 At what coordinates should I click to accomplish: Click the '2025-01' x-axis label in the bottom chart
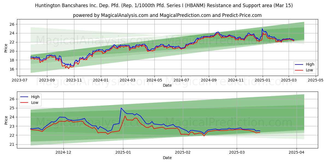pos(123,153)
